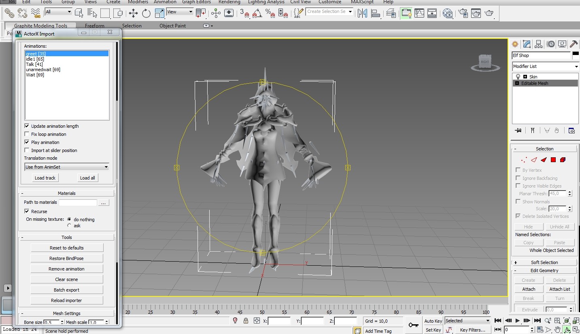Switch to Hierarchy command panel tab
This screenshot has height=334, width=580.
pos(538,44)
